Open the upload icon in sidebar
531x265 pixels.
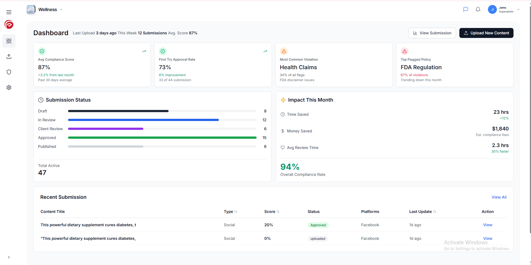pyautogui.click(x=9, y=56)
